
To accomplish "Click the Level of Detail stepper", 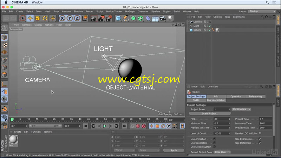I will tap(229, 133).
